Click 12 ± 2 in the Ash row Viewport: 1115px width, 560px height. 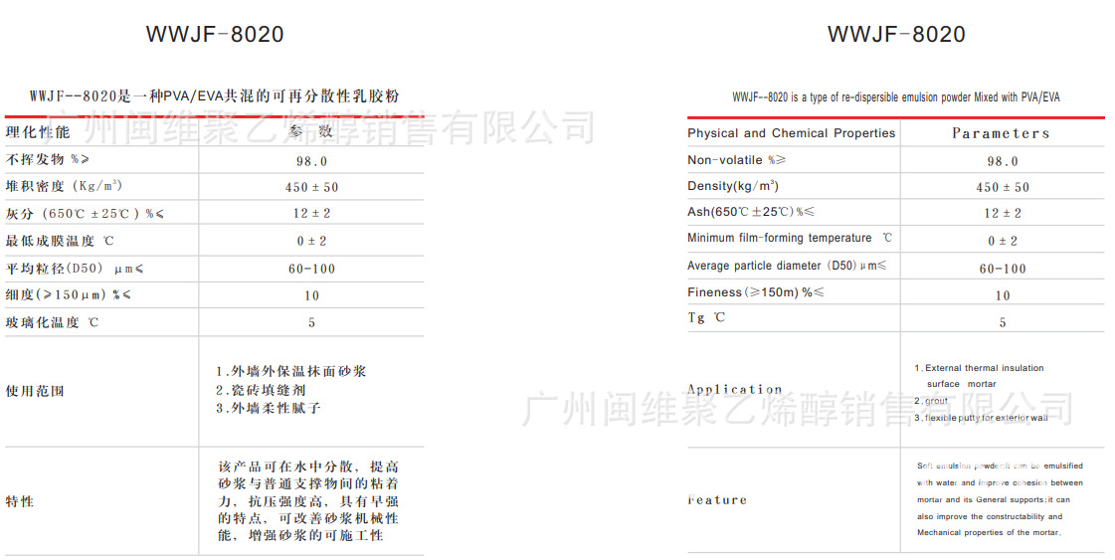(x=1003, y=214)
